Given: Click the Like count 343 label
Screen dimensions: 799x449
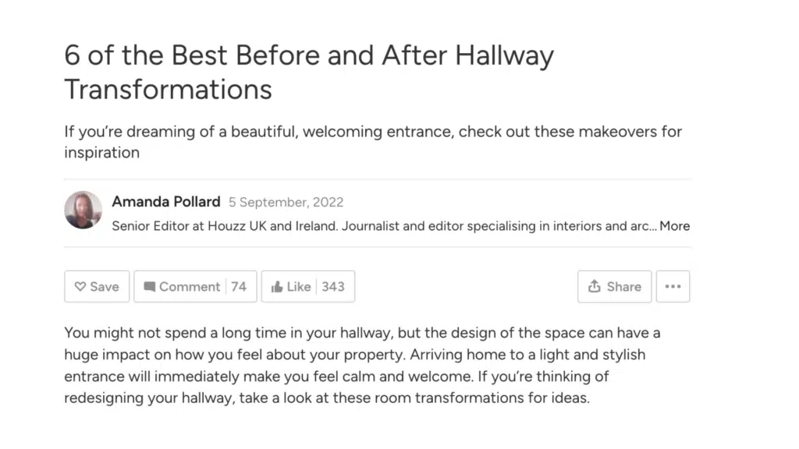Looking at the screenshot, I should 333,286.
